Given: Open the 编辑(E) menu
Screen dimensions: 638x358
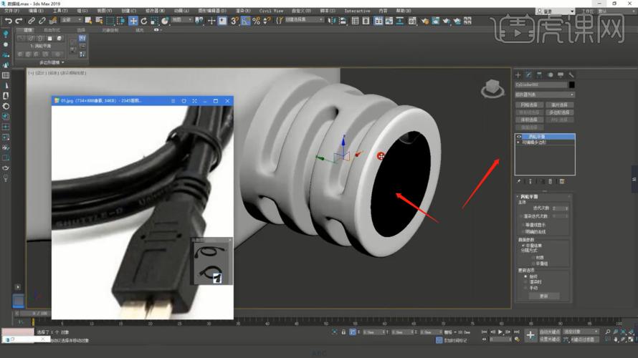Looking at the screenshot, I should coord(36,11).
